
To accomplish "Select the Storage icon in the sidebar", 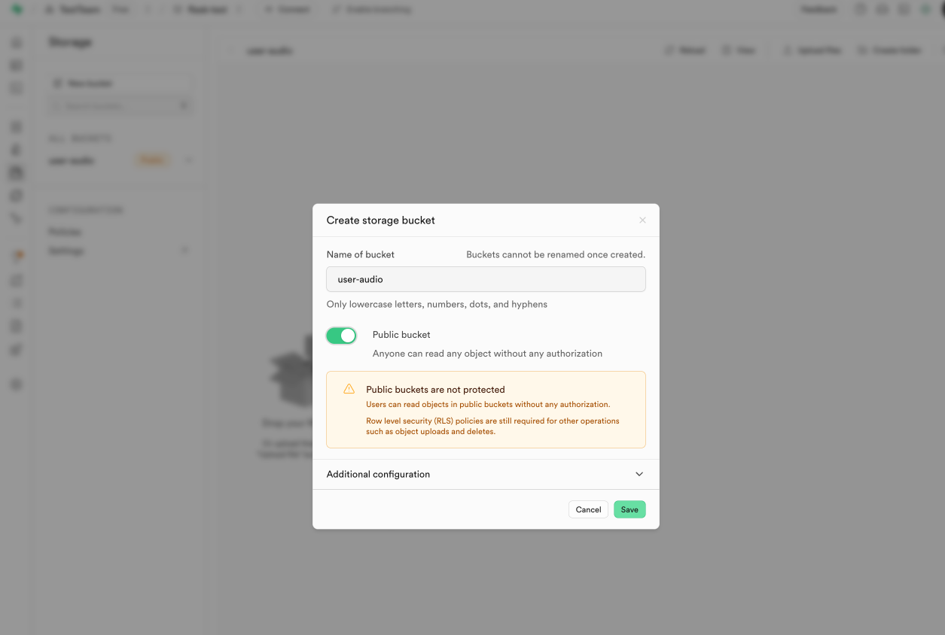I will coord(17,172).
